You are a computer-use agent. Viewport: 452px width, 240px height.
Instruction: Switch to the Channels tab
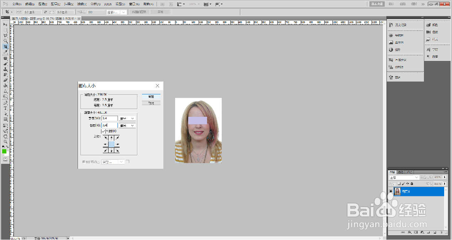(400, 172)
